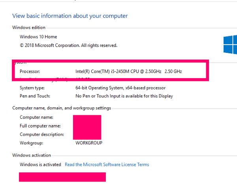Click the Computer name label
This screenshot has width=237, height=187.
[x=36, y=117]
